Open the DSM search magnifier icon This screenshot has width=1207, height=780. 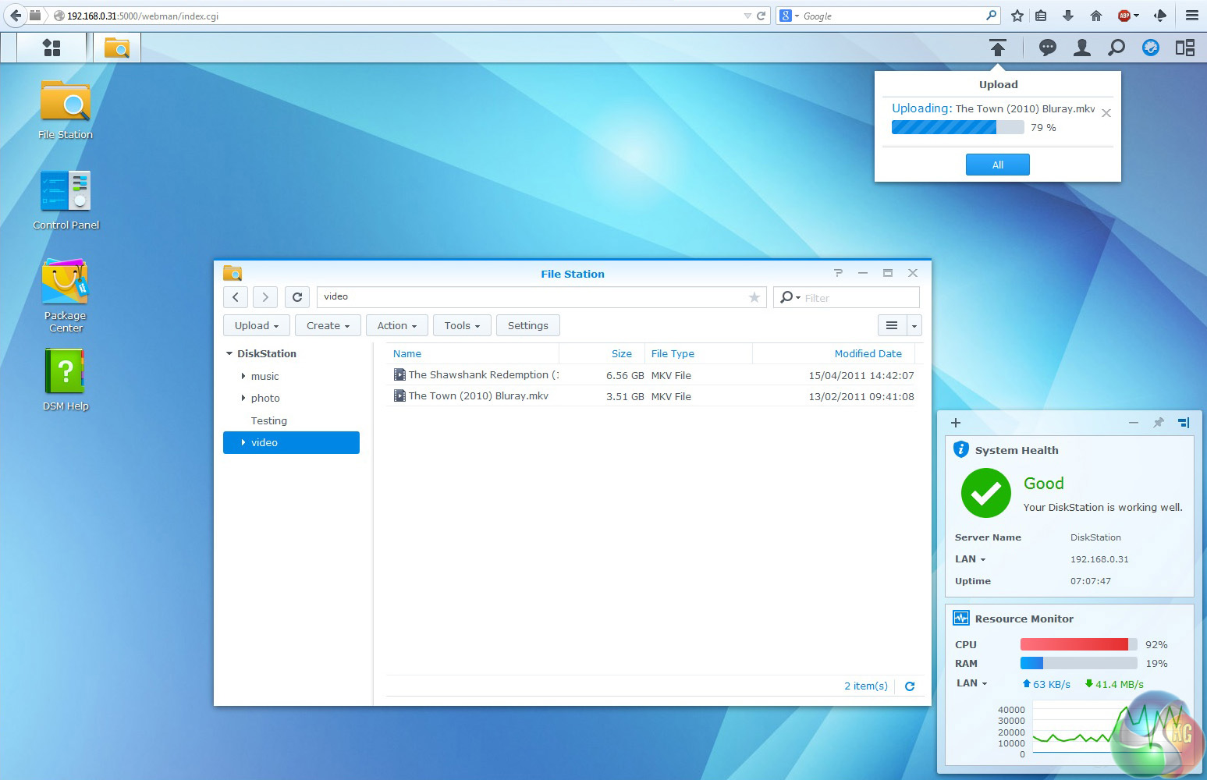[1116, 48]
